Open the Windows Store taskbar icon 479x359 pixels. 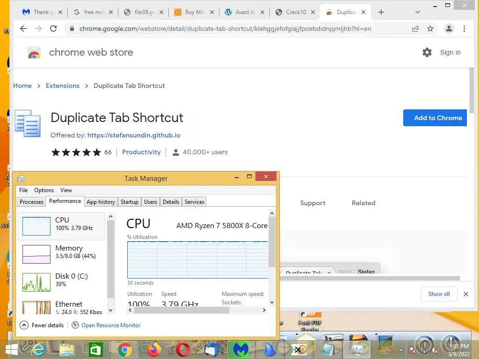click(x=95, y=350)
